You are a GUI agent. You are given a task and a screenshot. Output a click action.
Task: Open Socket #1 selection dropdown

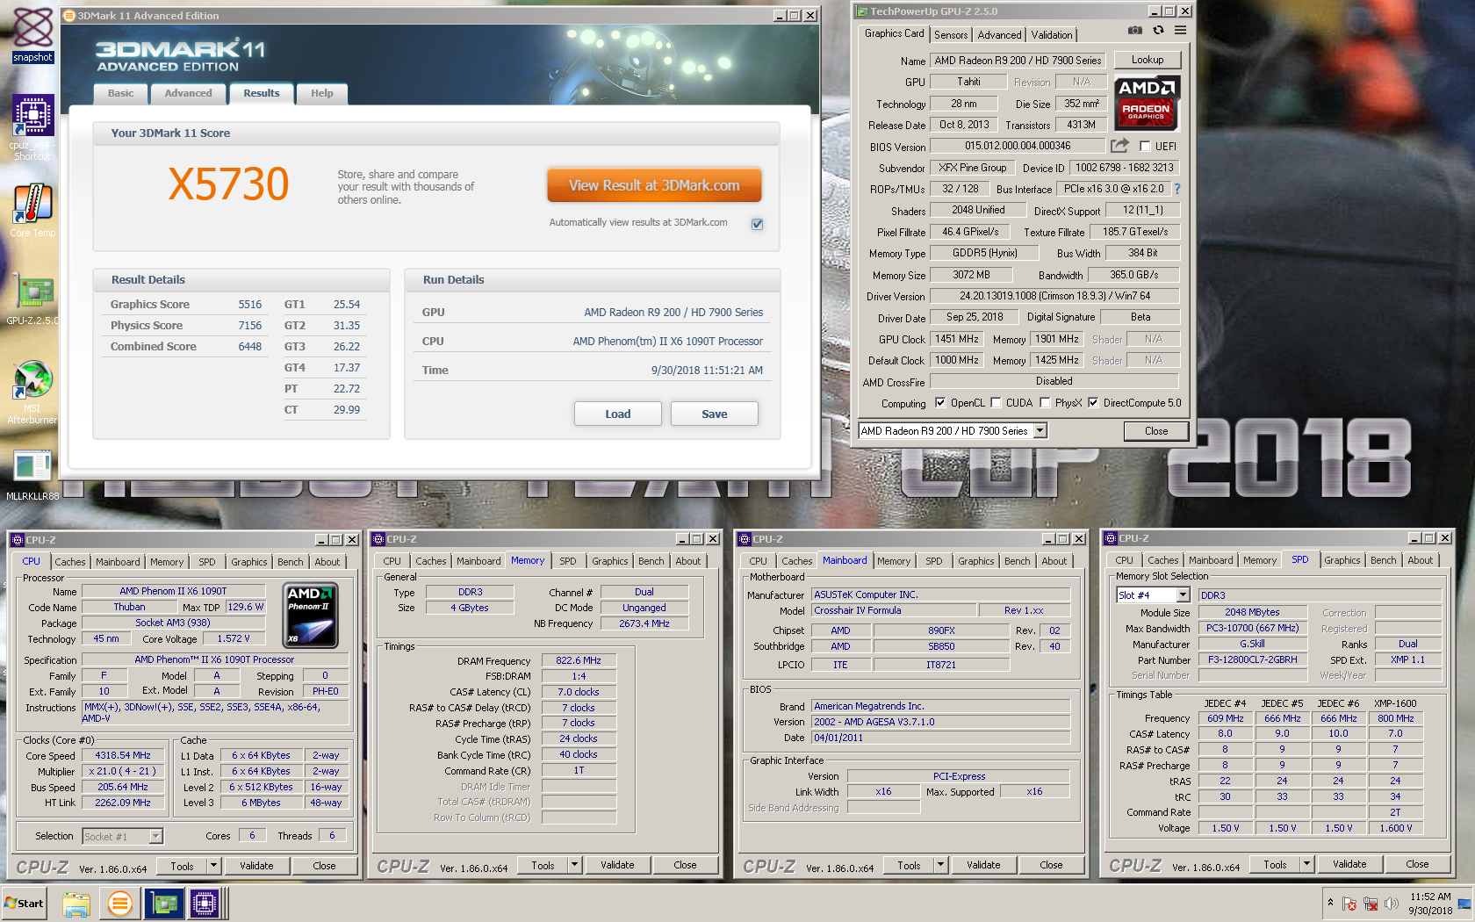click(155, 837)
